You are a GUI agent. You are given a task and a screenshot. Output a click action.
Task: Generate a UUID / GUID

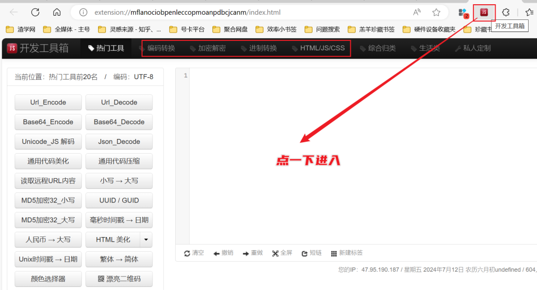(119, 200)
